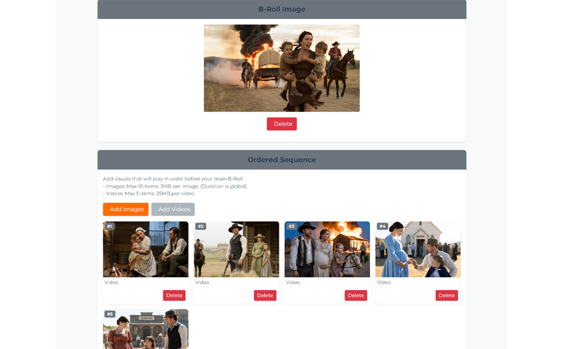
Task: Open thumbnail #1 of family in cabin
Action: click(145, 249)
